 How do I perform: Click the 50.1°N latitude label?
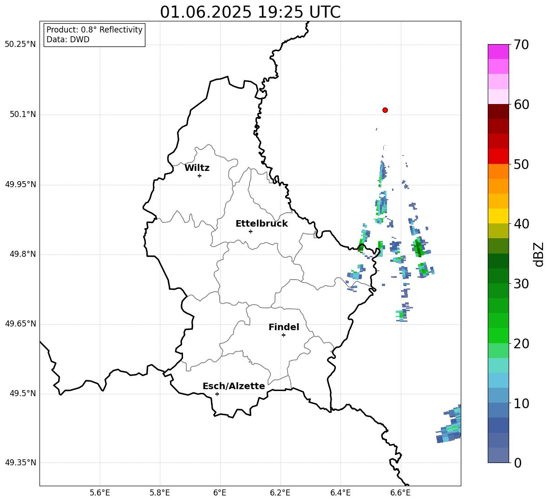pyautogui.click(x=23, y=114)
